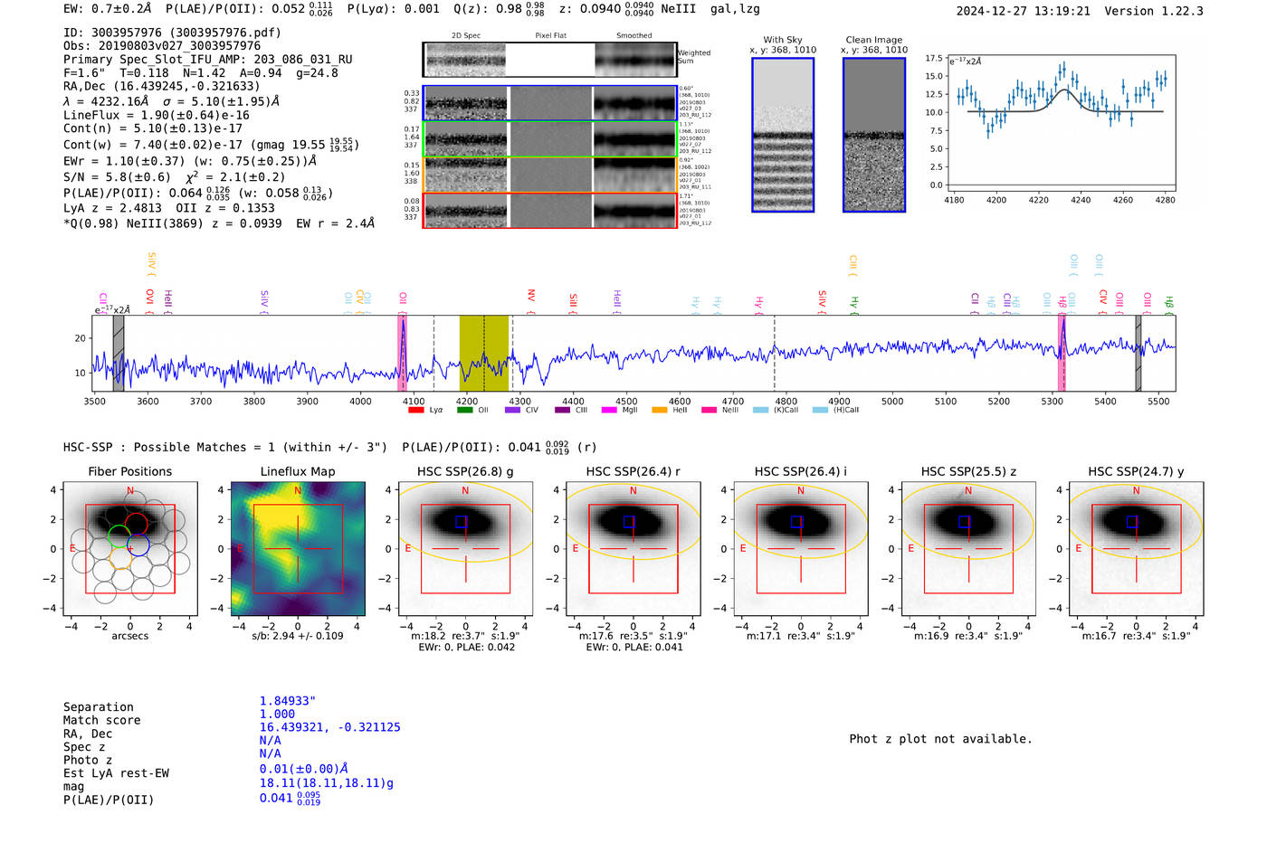The image size is (1267, 862).
Task: Click the Obs: 20190803v027_3003957976 text
Action: point(162,45)
